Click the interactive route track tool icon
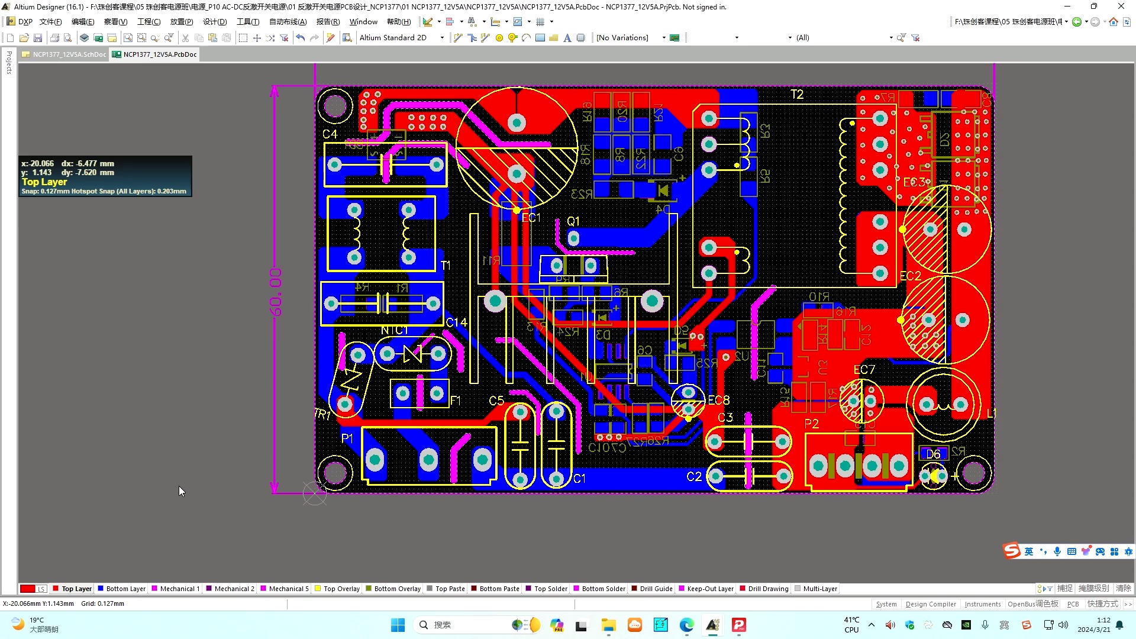 pos(458,38)
